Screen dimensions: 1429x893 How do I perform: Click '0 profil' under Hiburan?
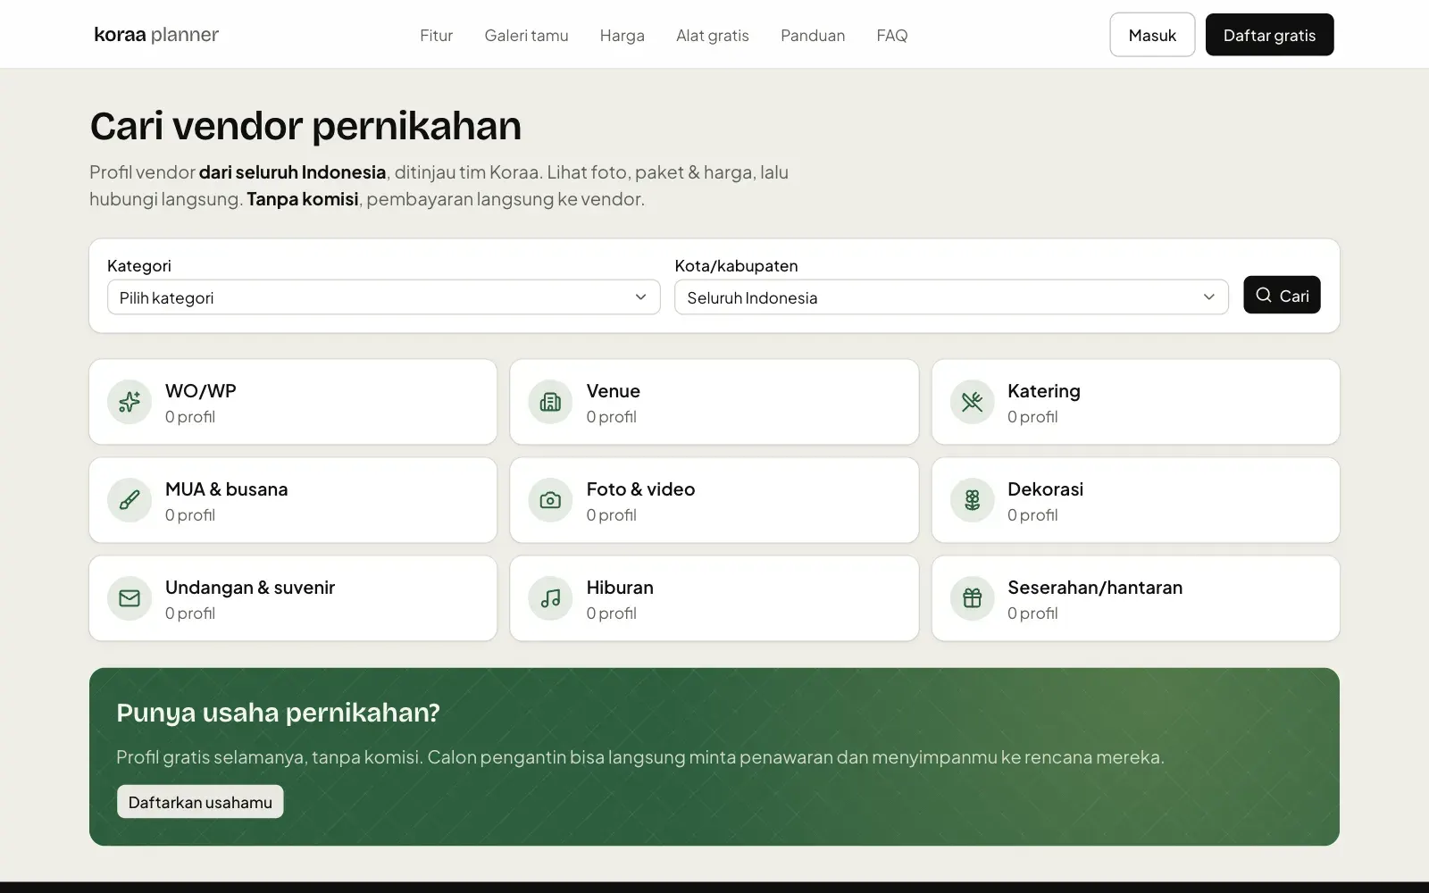tap(611, 613)
